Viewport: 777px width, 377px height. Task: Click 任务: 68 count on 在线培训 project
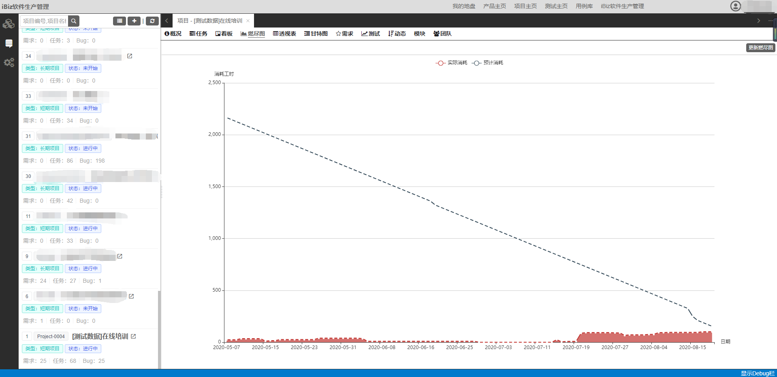pyautogui.click(x=64, y=361)
